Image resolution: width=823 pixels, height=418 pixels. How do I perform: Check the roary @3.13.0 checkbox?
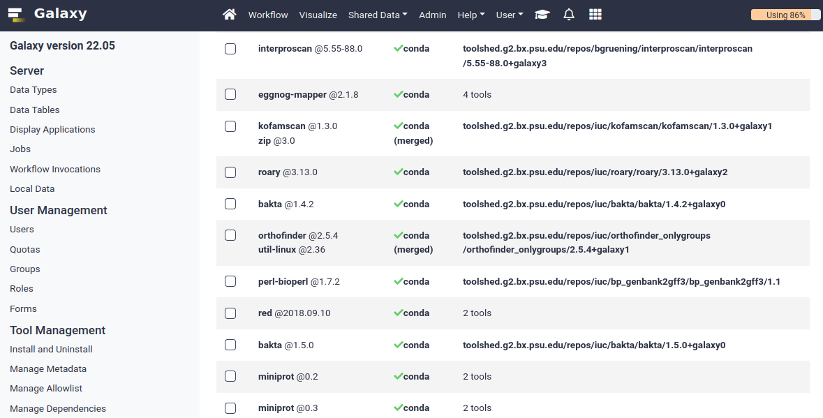click(x=230, y=172)
